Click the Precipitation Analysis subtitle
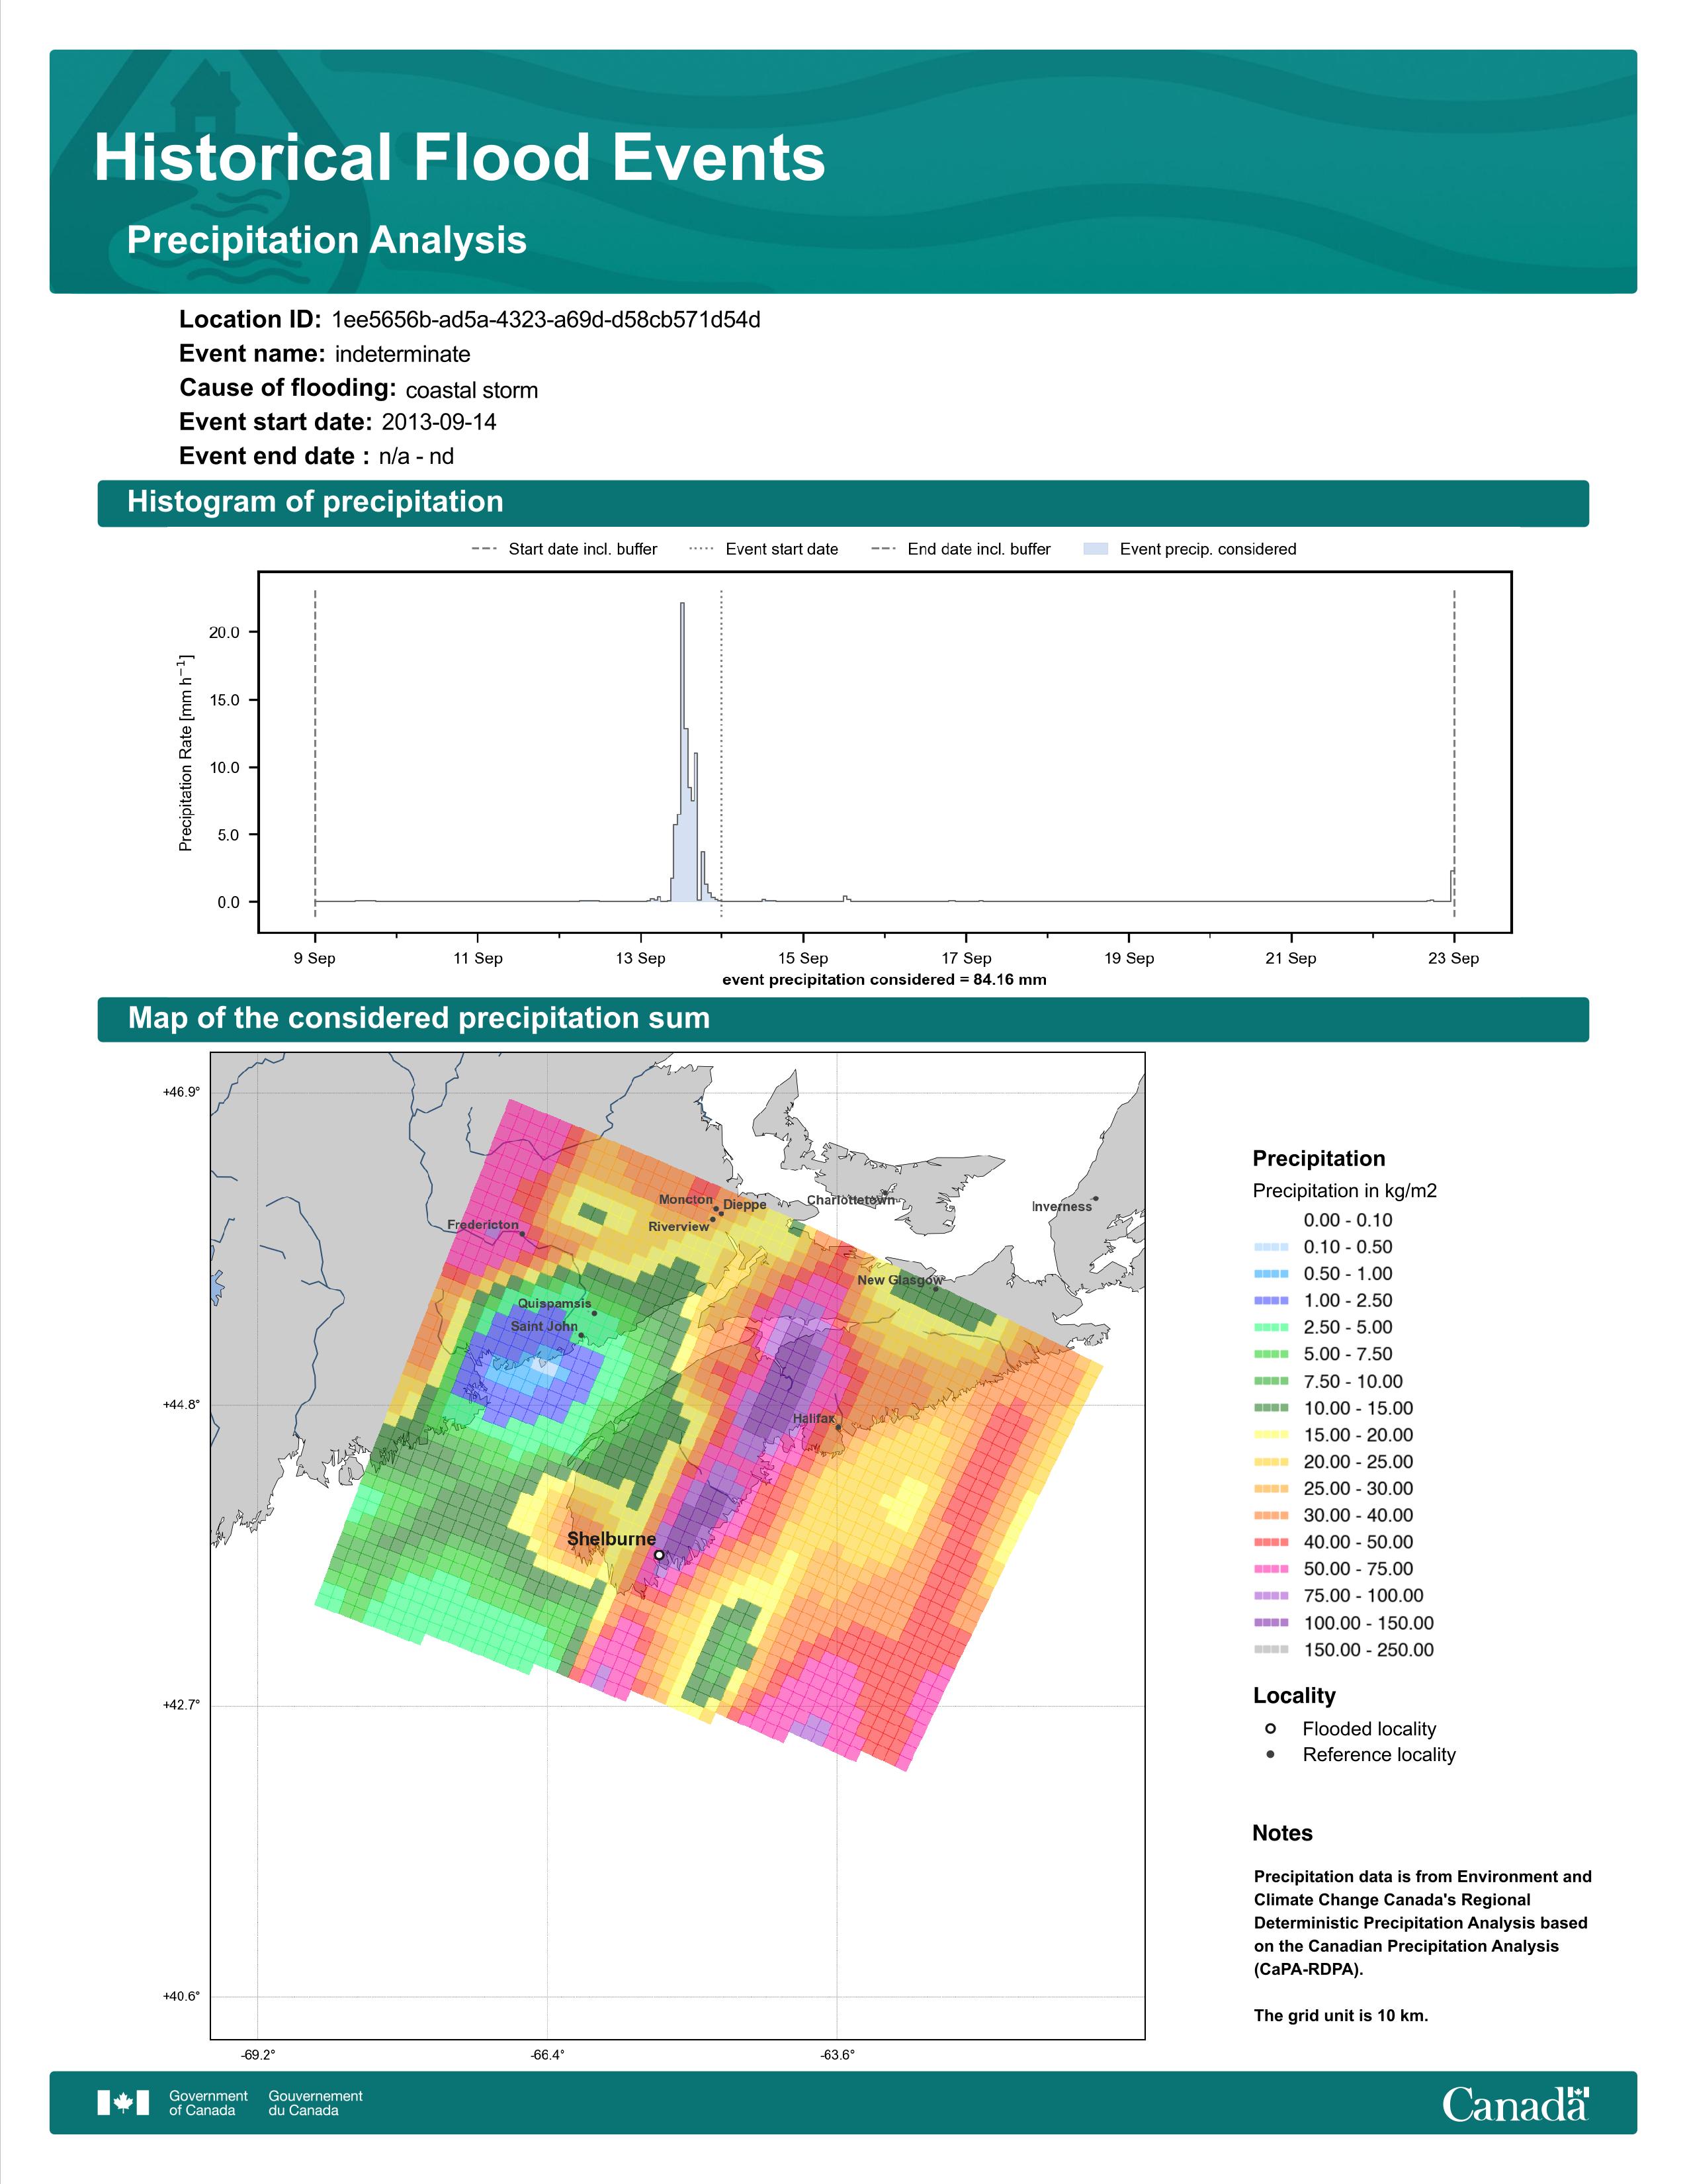 [x=327, y=240]
